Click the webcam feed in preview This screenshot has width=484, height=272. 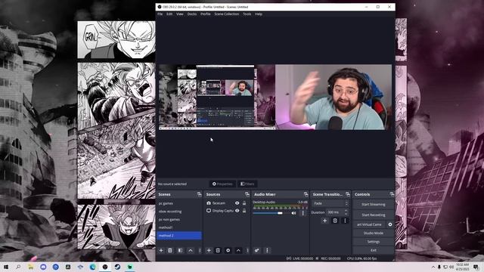point(334,97)
